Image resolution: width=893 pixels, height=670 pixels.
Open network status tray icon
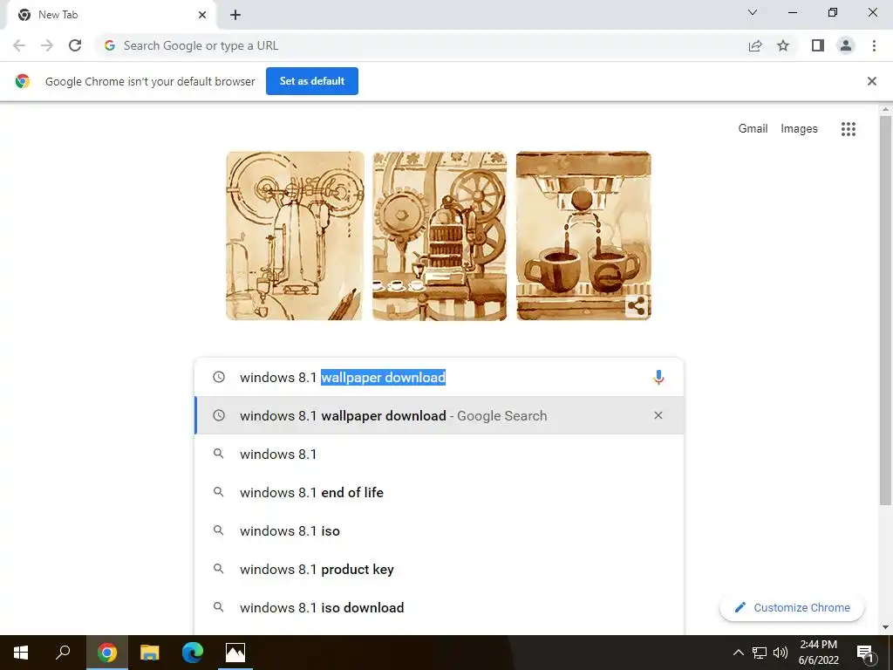760,653
